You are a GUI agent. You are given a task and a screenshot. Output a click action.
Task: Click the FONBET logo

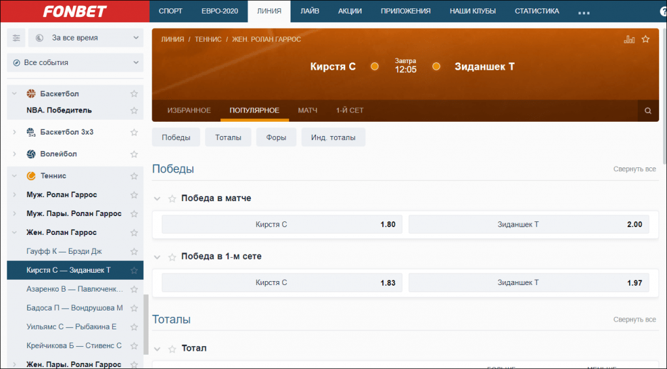tap(74, 11)
